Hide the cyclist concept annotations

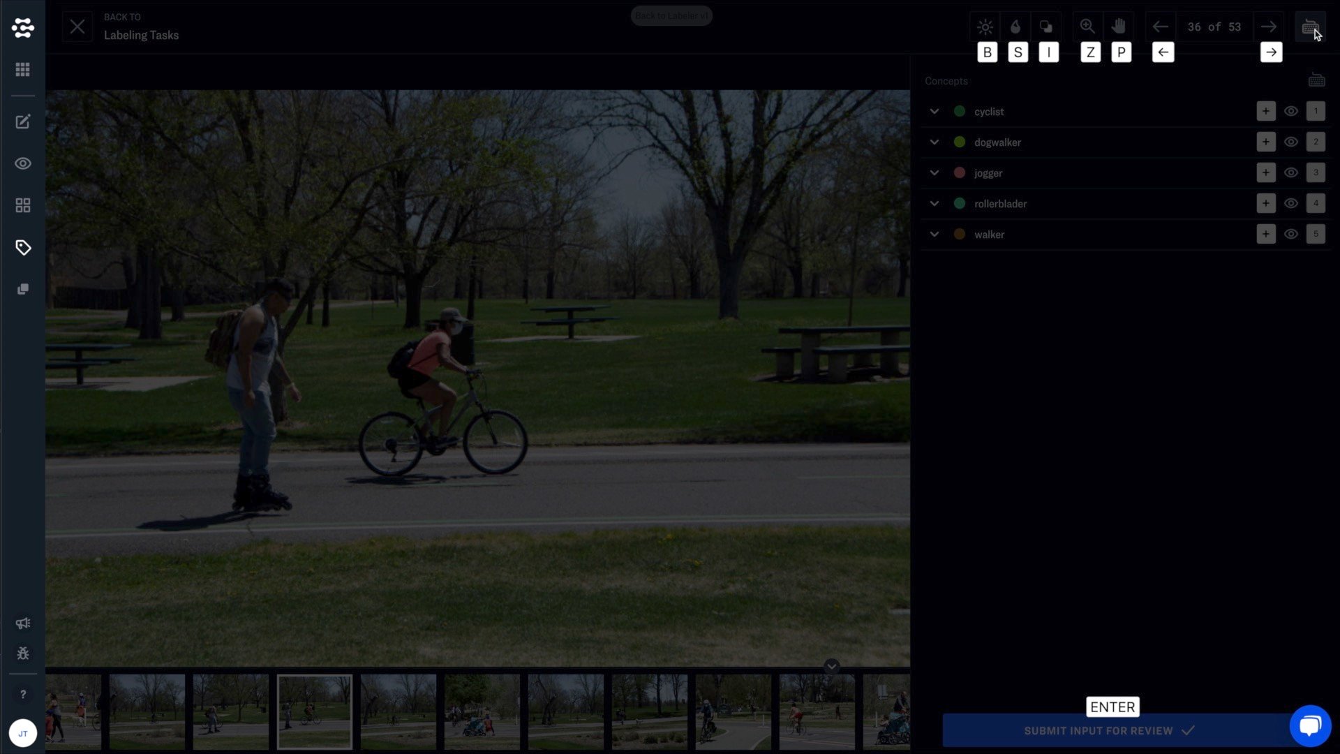(x=1291, y=112)
